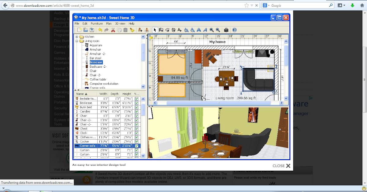Click the Add furniture to home icon

[x=140, y=30]
